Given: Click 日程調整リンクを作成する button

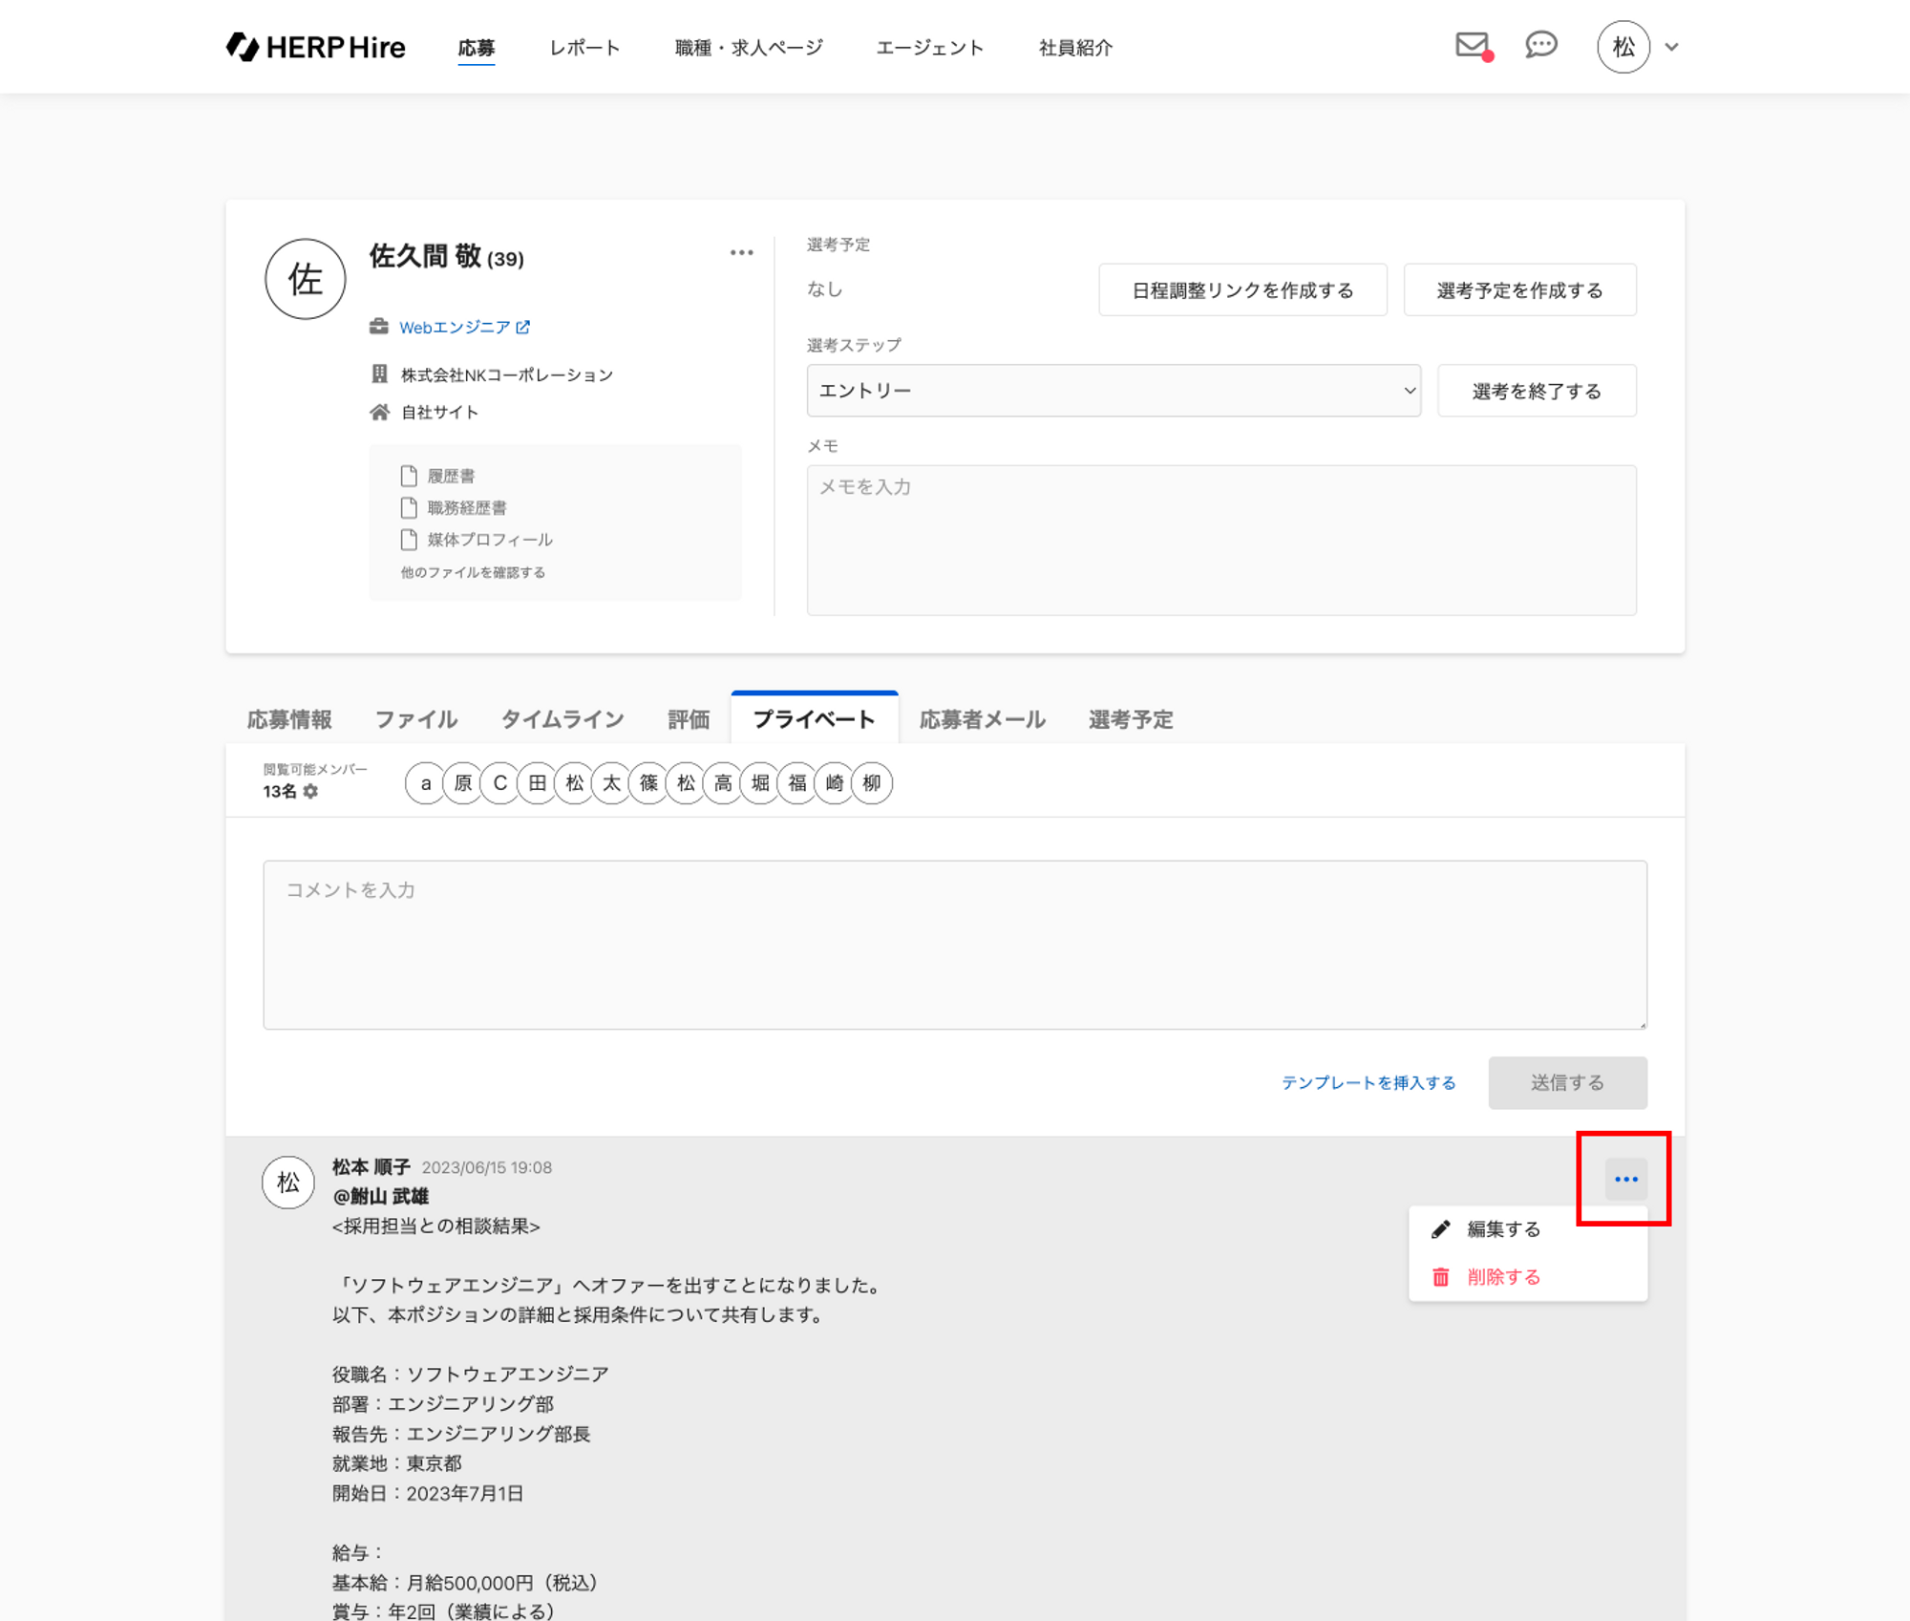Looking at the screenshot, I should tap(1241, 290).
